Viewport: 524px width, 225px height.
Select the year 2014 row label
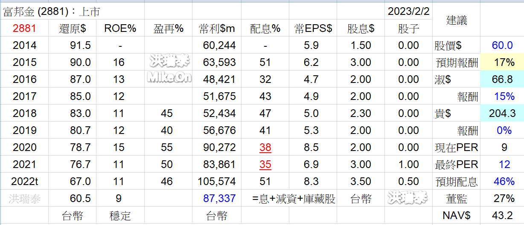24,46
